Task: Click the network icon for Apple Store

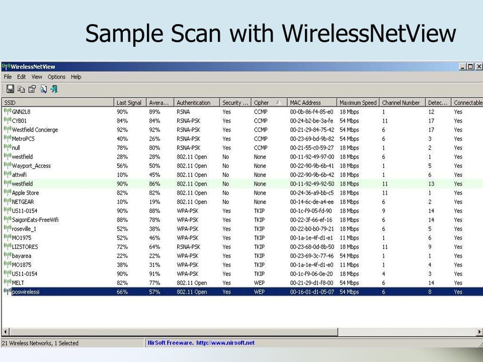Action: (x=8, y=192)
